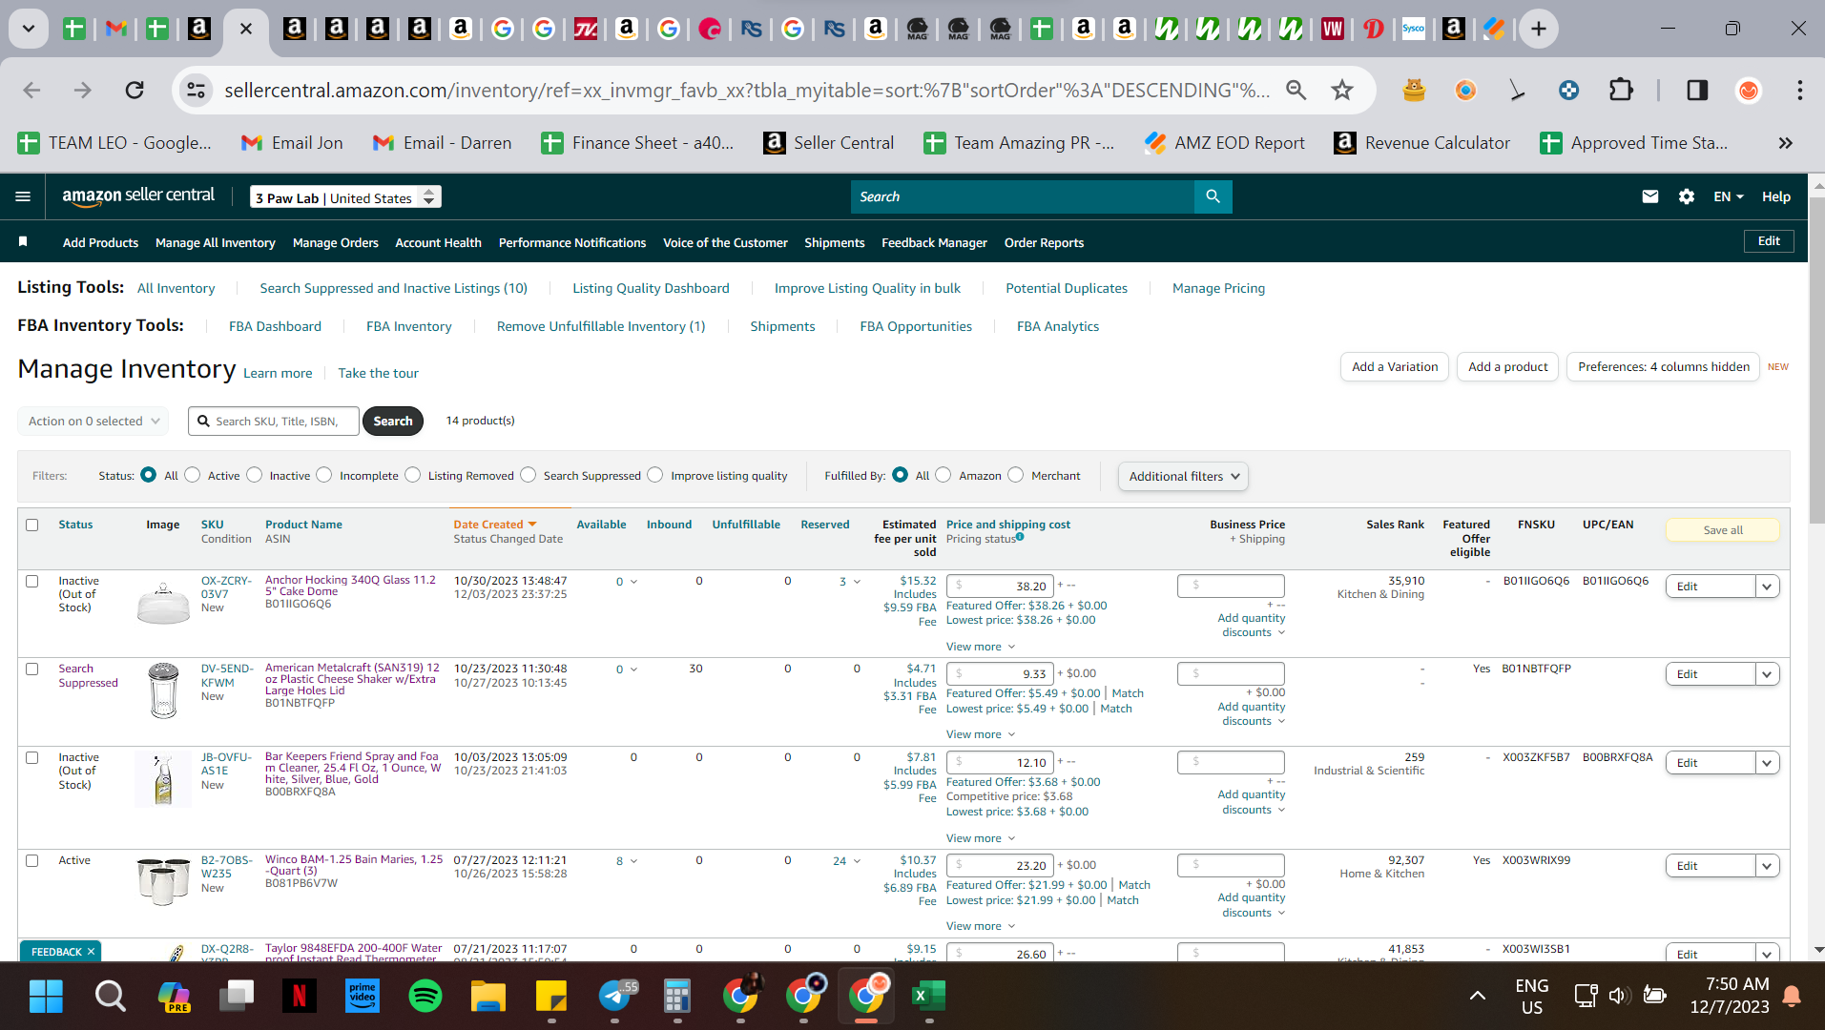This screenshot has height=1030, width=1825.
Task: Click the zoom magnifier icon in address bar
Action: point(1296,90)
